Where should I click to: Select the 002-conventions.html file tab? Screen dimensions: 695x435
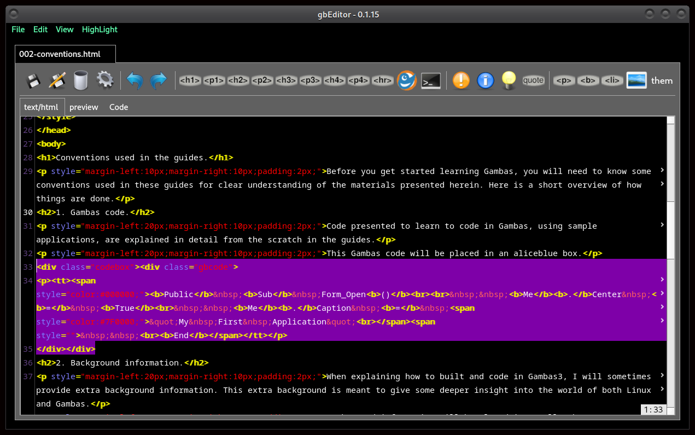point(60,54)
